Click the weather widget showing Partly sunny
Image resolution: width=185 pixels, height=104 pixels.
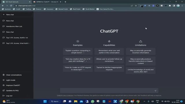[9, 101]
